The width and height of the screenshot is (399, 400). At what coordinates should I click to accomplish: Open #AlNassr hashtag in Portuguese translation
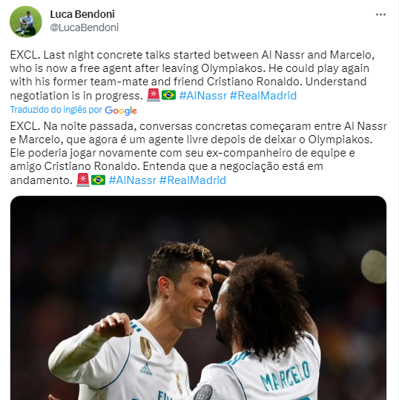tap(132, 180)
